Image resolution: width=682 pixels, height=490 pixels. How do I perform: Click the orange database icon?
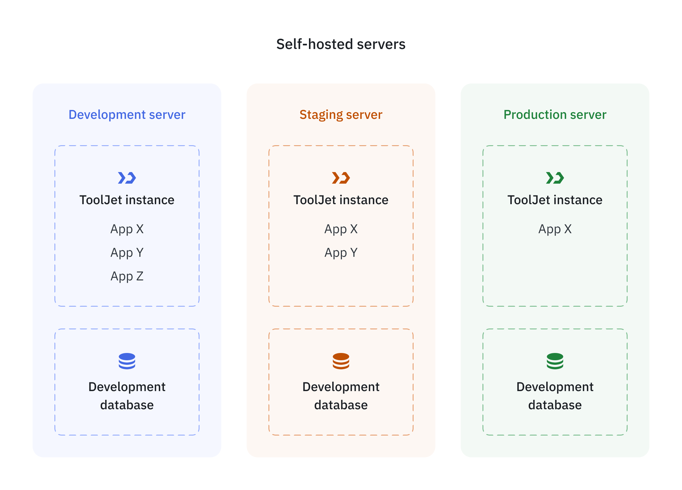(x=341, y=361)
